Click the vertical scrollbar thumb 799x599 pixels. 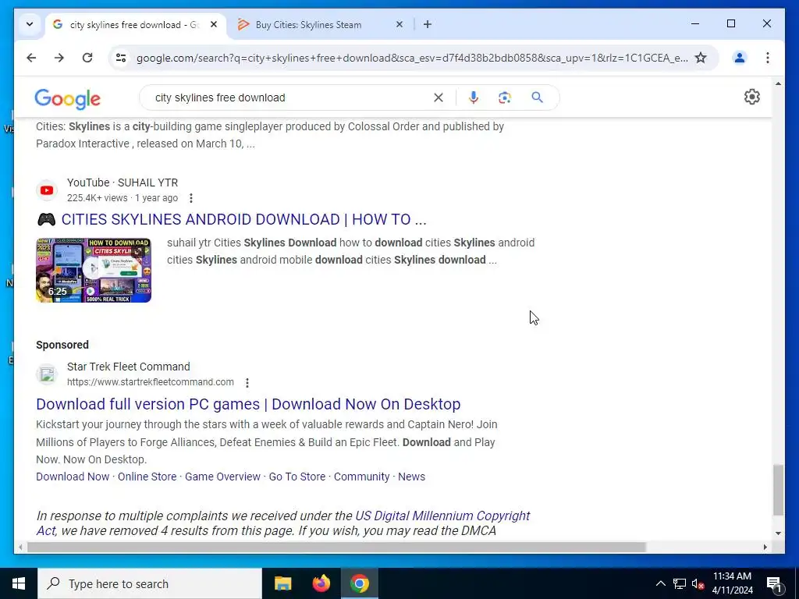778,490
